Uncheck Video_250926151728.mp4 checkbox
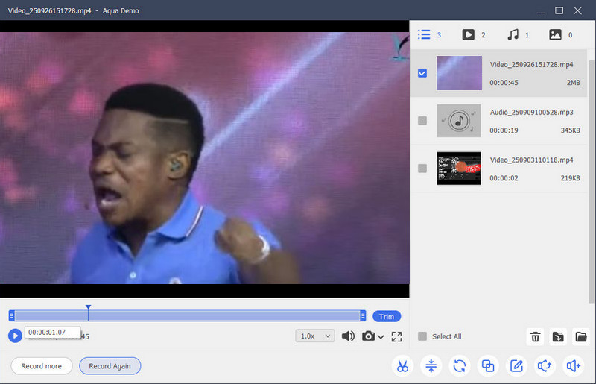Screen dimensions: 596x384 422,73
